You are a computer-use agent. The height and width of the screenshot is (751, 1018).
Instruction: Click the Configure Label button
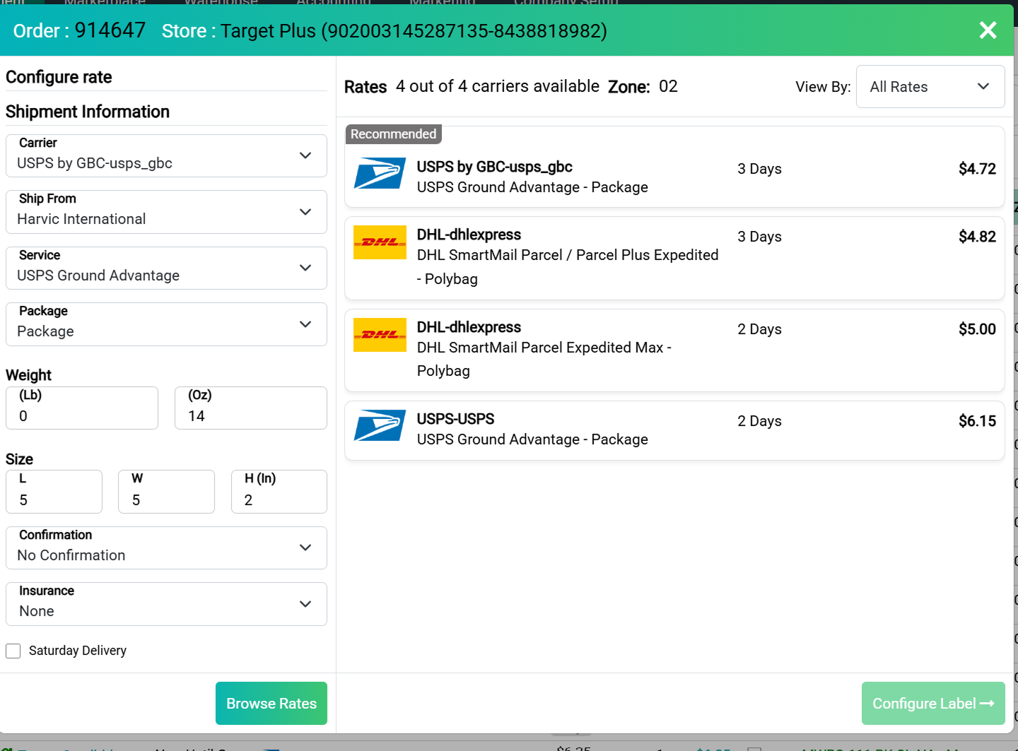tap(932, 703)
